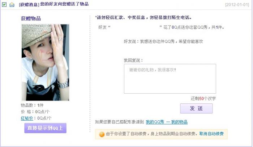Click the 价格 0Q点/个 line

click(35, 112)
